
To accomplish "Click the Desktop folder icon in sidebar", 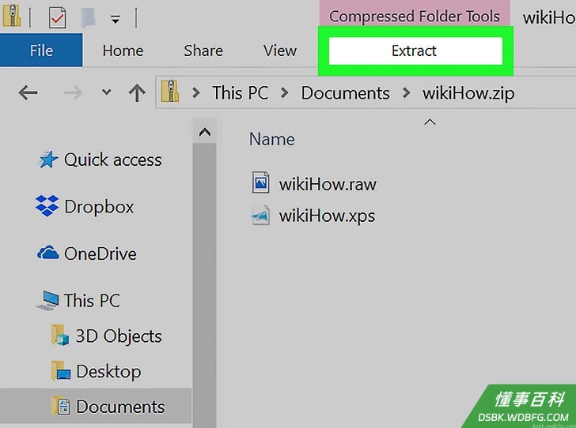I will (x=61, y=370).
